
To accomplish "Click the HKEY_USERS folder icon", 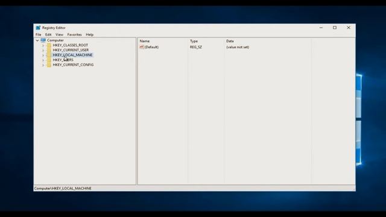I will pos(49,60).
